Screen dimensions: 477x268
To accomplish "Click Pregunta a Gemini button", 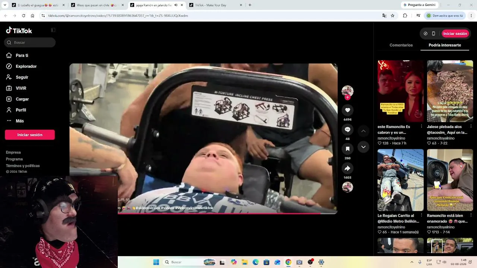I will [x=419, y=5].
